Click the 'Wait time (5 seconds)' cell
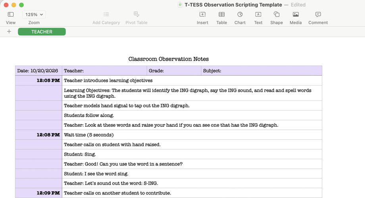This screenshot has height=198, width=365. (x=192, y=135)
